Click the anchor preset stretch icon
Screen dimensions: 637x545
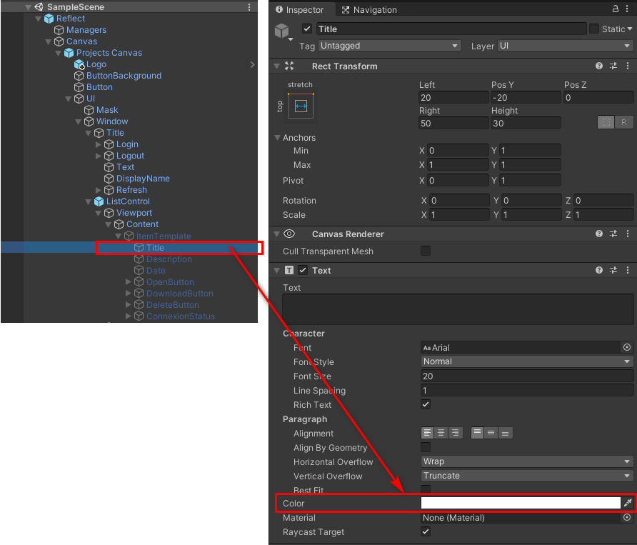(x=301, y=106)
